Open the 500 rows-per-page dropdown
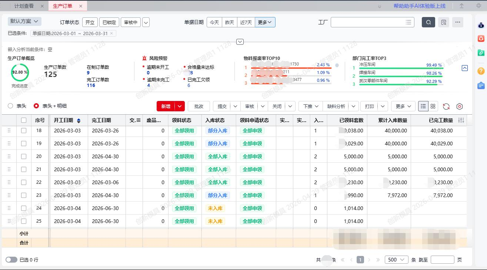 396,260
